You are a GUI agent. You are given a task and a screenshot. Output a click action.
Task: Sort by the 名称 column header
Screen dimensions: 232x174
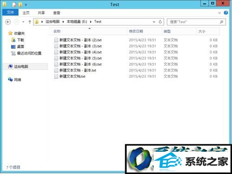click(x=88, y=31)
